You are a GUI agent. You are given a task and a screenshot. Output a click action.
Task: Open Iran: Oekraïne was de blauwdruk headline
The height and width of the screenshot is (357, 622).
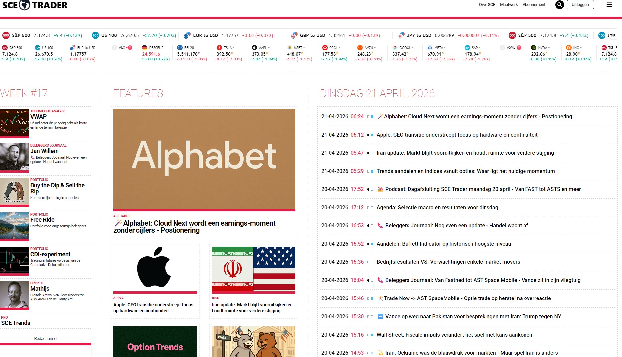pyautogui.click(x=472, y=353)
